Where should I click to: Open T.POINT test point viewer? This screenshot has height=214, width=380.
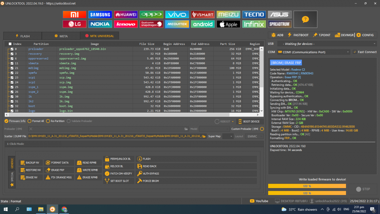[322, 35]
